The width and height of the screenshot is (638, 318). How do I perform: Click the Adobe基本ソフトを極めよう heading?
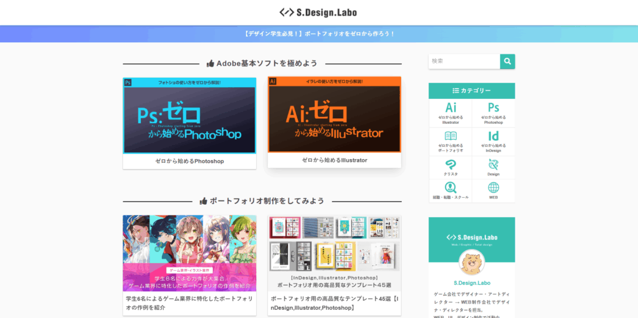click(x=262, y=63)
